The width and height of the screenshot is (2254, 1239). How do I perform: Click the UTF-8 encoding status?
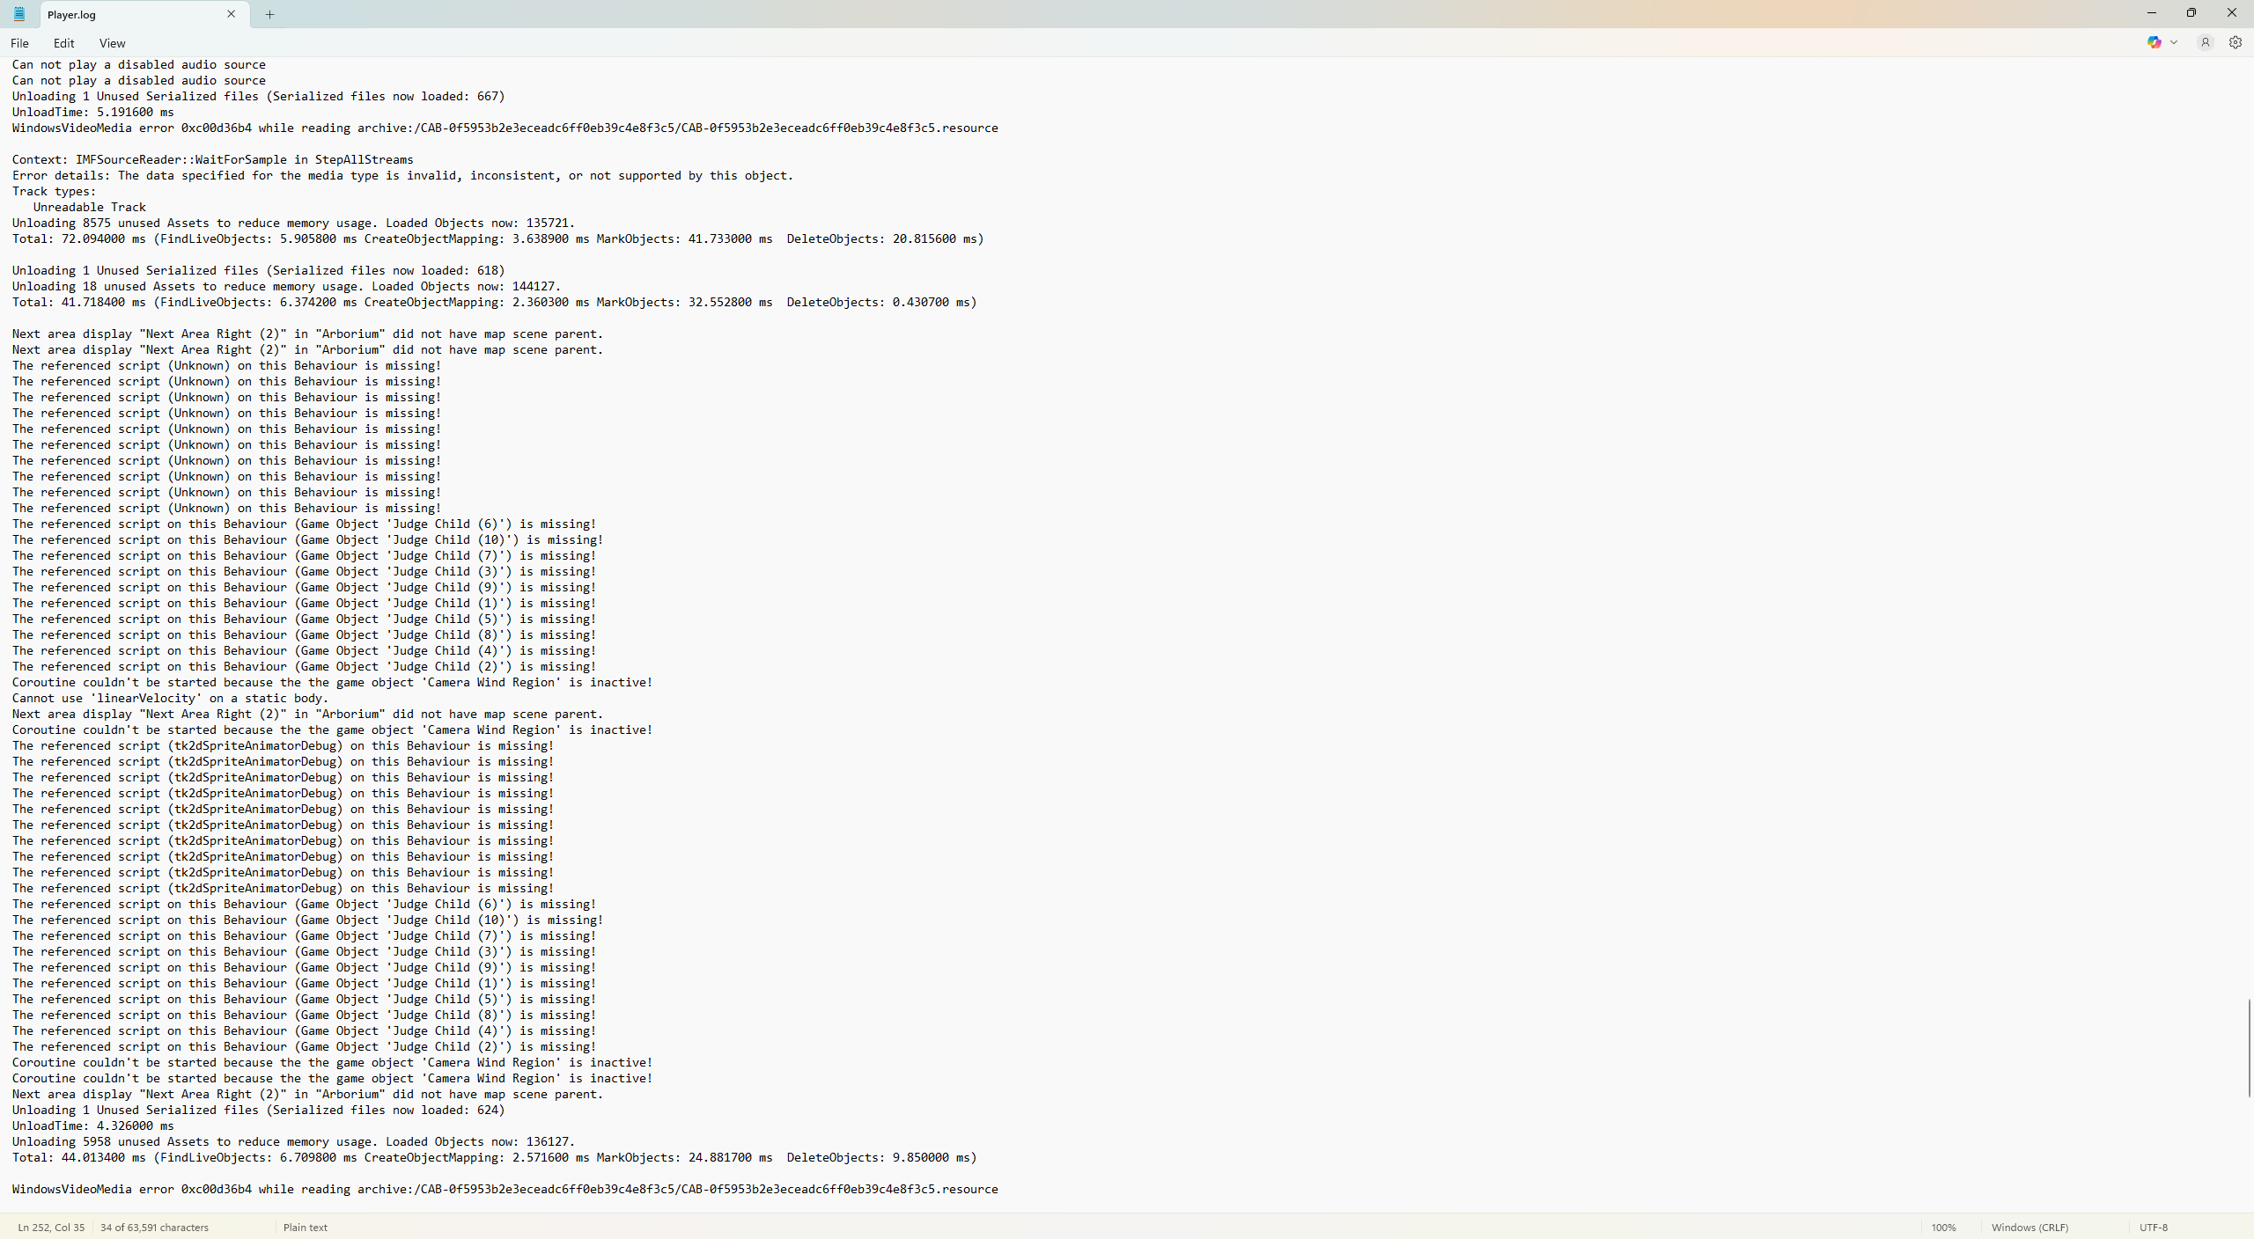point(2154,1228)
